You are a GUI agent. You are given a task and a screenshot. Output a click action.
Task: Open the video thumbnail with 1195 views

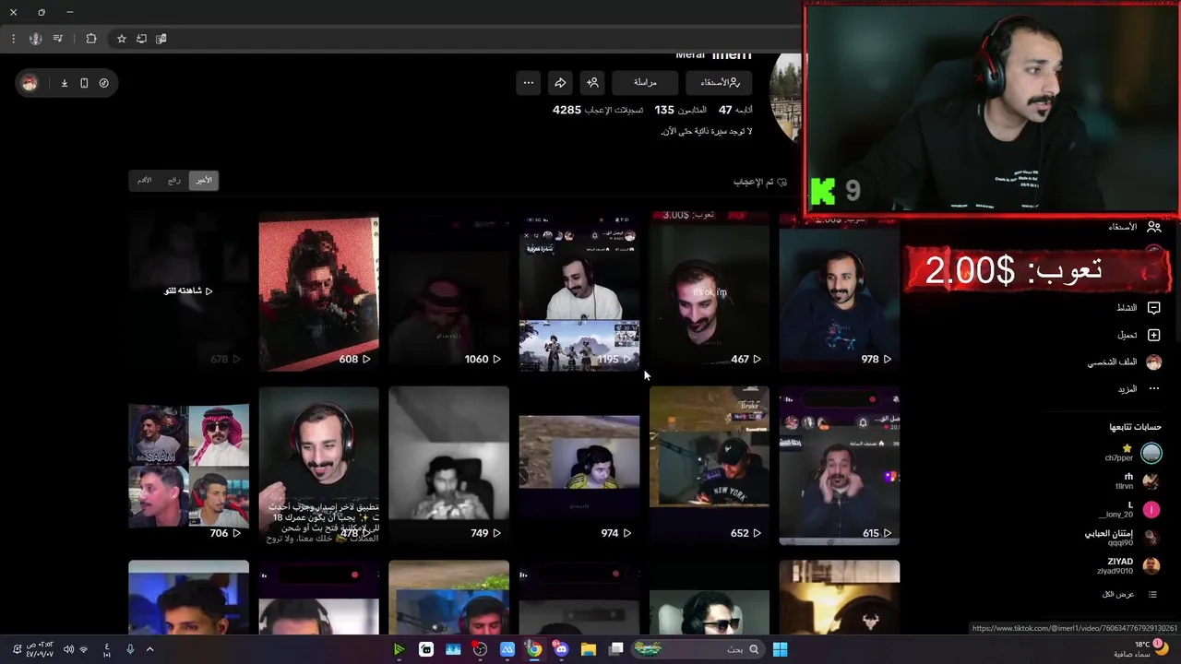[x=579, y=291]
